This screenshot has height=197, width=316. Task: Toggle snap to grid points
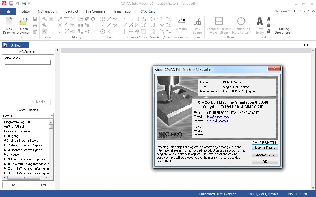coord(103,19)
